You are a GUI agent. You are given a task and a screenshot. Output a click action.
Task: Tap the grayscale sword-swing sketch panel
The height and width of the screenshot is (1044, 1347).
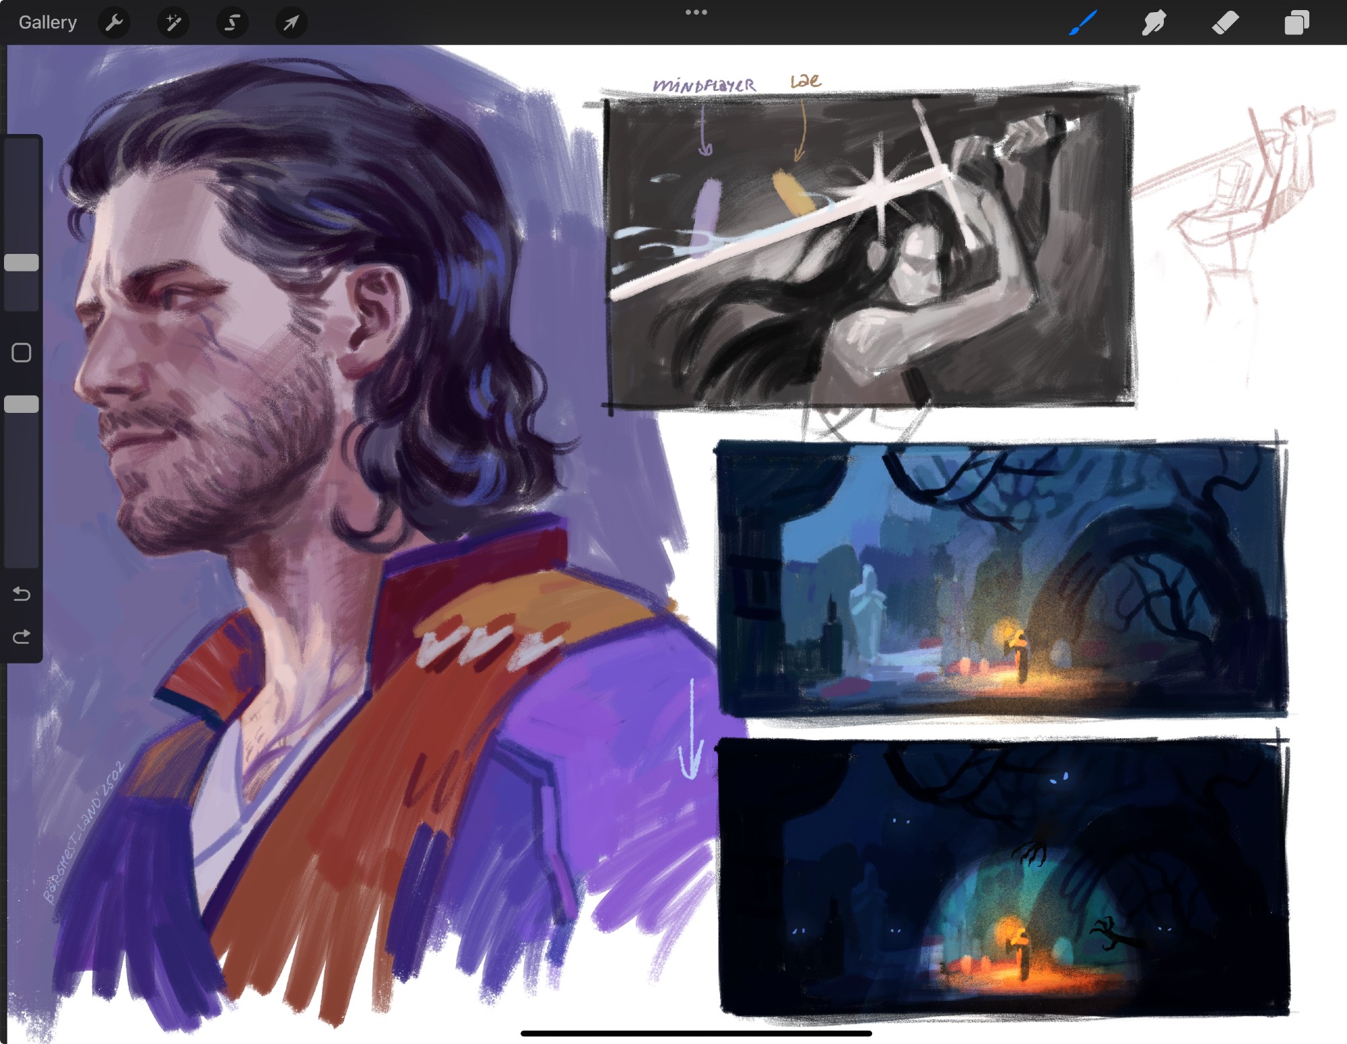pyautogui.click(x=869, y=253)
